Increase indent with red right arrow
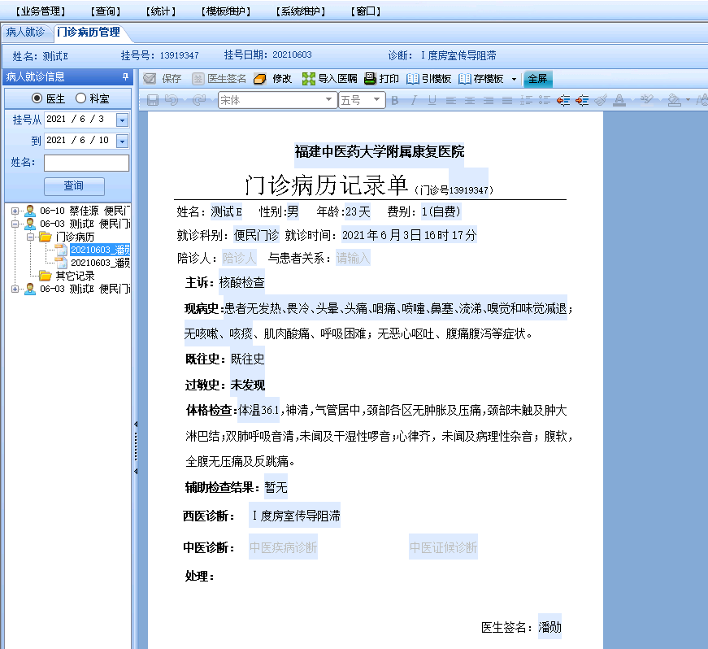 tap(582, 100)
